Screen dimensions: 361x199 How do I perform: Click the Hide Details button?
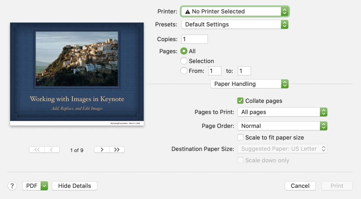pos(74,186)
